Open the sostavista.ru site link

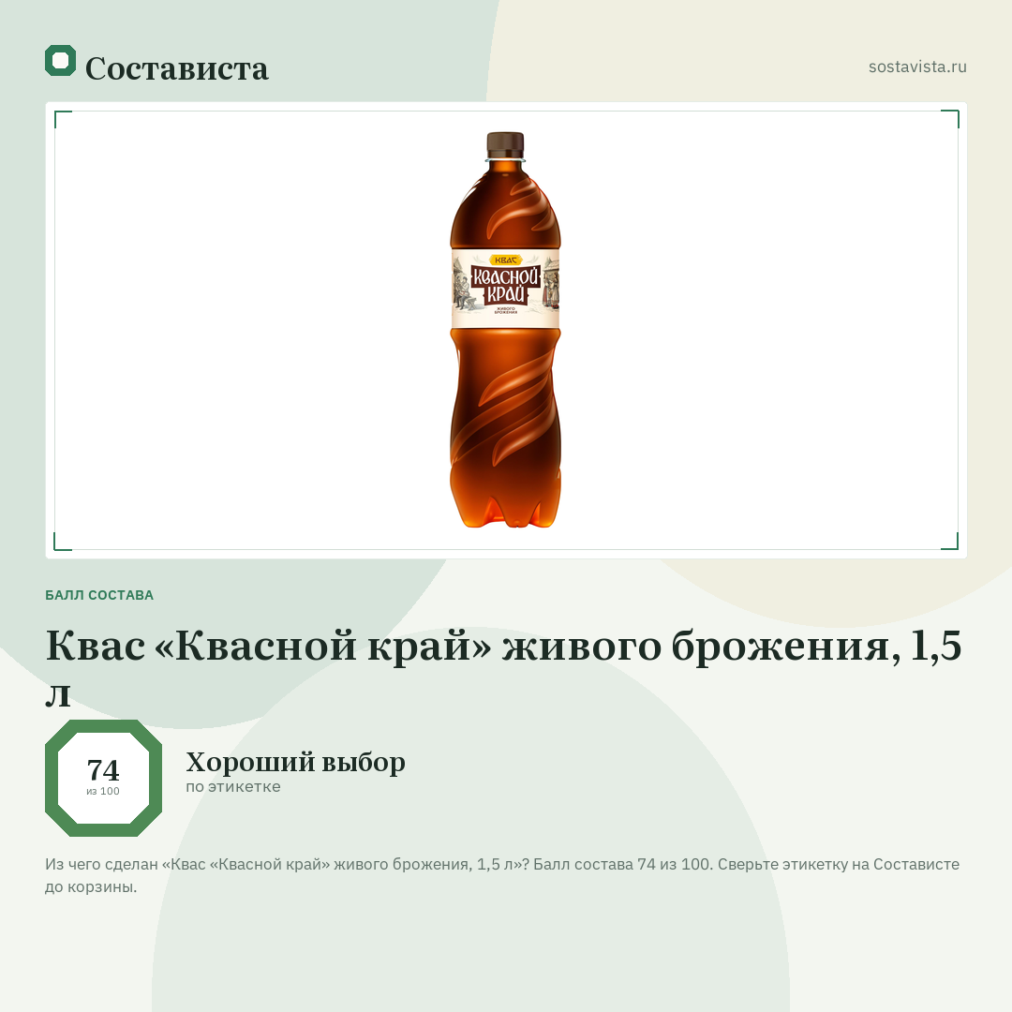click(917, 67)
